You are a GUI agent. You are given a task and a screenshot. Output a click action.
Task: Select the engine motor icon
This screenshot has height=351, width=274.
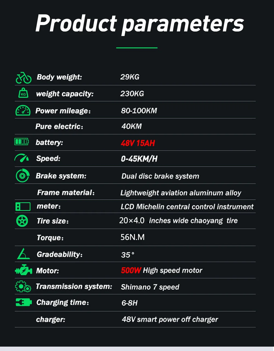point(23,270)
